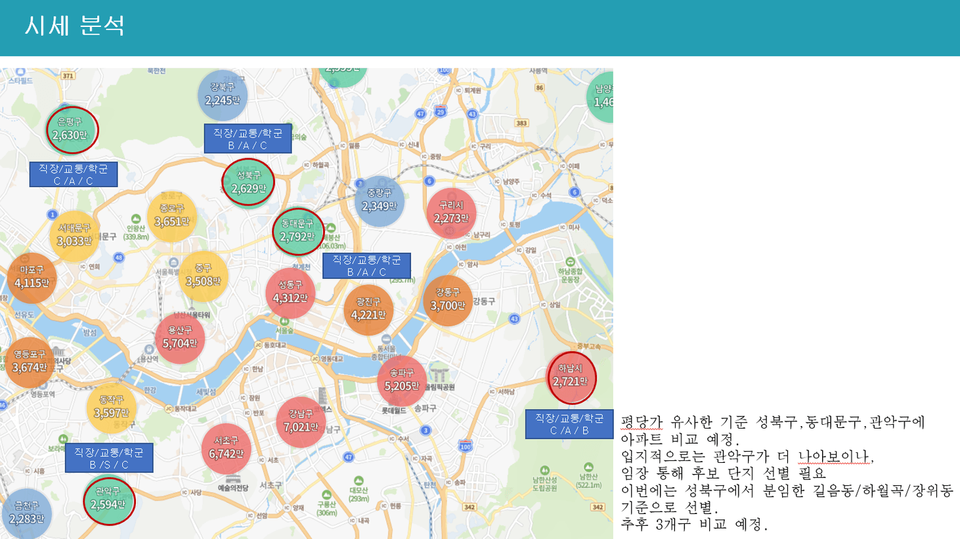960x539 pixels.
Task: Select the 금천구 2,283만 bubble
Action: [27, 513]
